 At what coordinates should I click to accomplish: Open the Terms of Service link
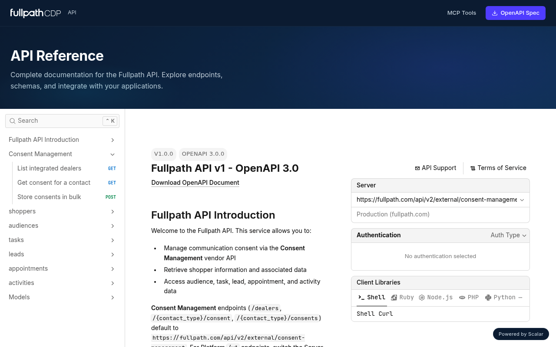tap(498, 168)
